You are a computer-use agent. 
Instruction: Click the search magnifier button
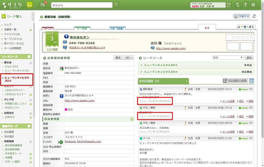point(116,5)
